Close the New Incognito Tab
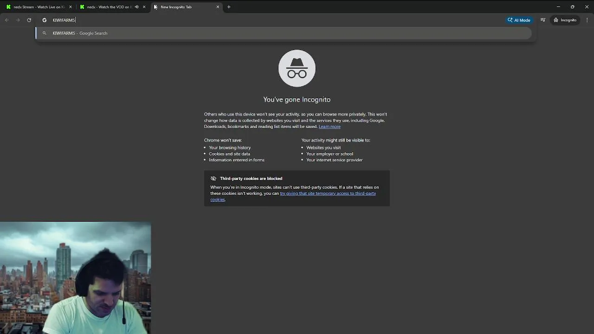This screenshot has height=334, width=594. pos(218,7)
